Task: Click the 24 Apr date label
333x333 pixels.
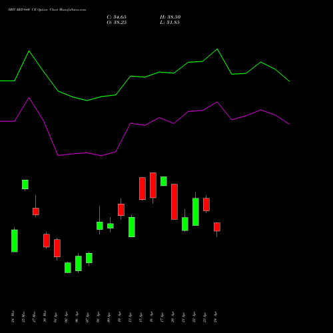Action: pyautogui.click(x=215, y=317)
